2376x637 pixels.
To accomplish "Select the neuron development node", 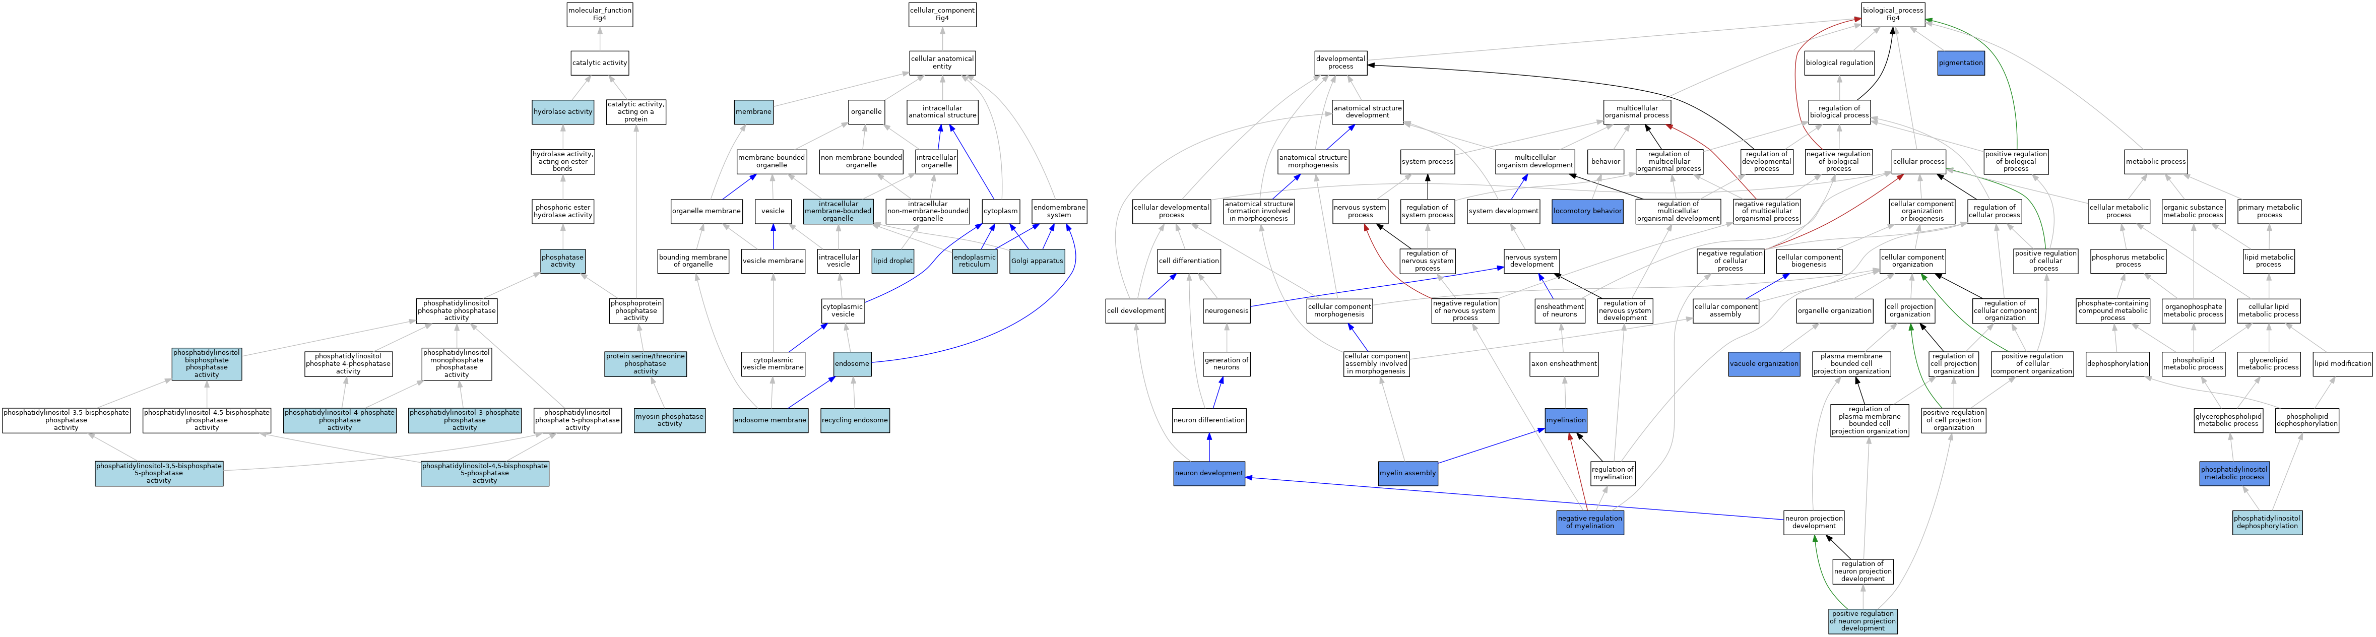I will coord(1209,474).
